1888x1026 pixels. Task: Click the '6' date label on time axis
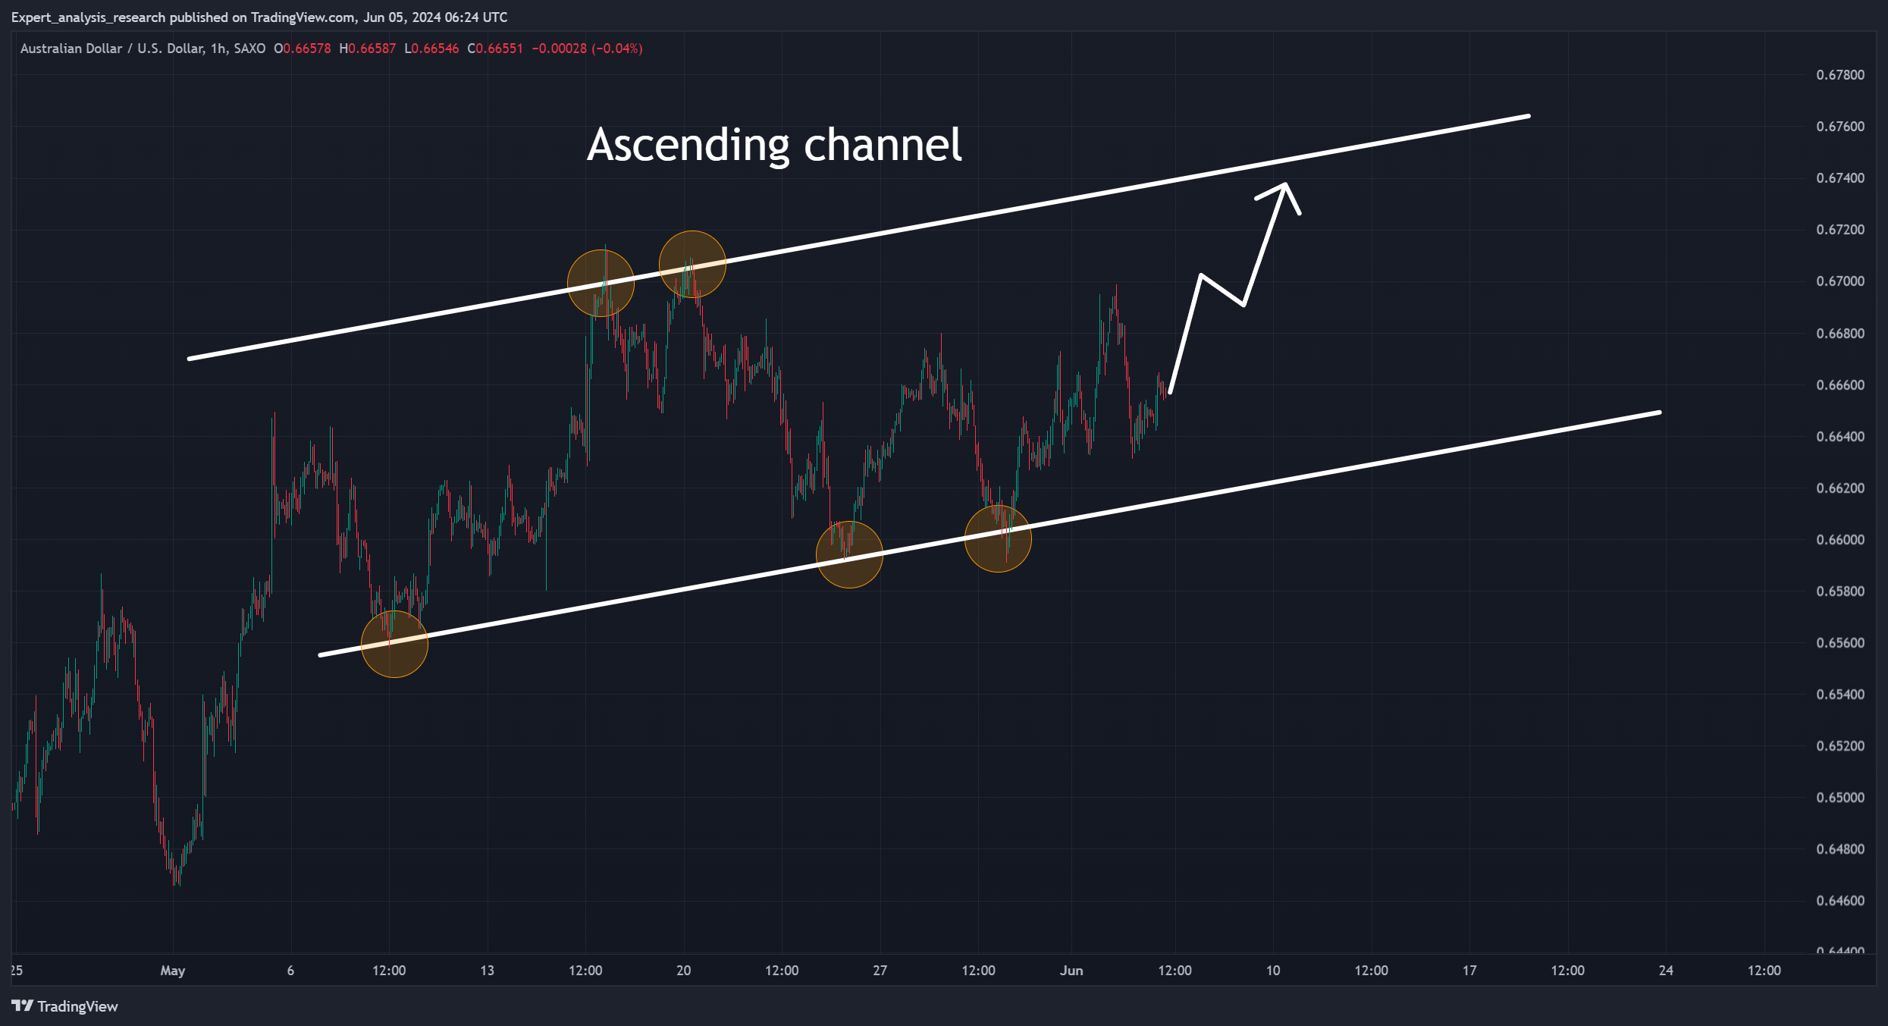click(290, 971)
